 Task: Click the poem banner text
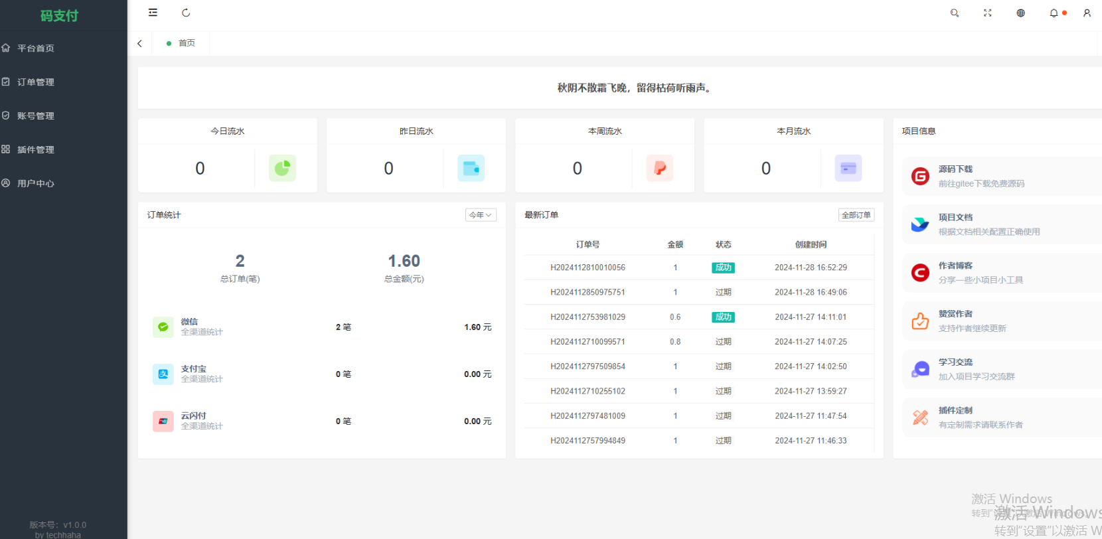point(635,88)
